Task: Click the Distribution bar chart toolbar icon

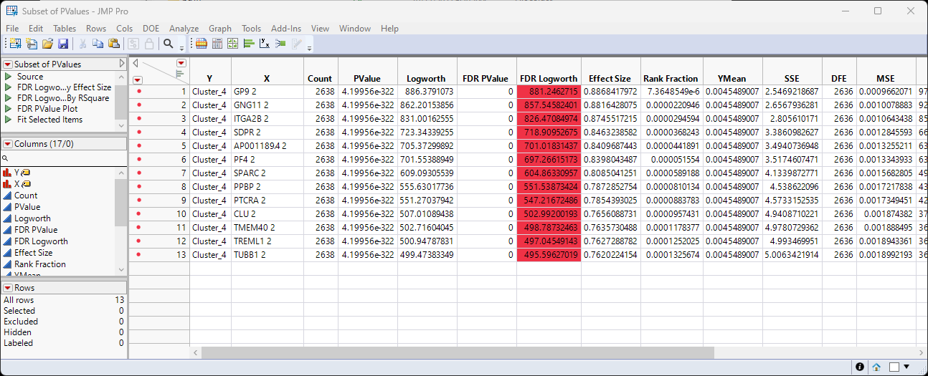Action: tap(249, 44)
